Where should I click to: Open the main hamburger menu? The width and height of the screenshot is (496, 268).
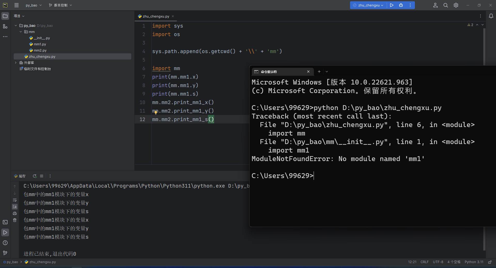(x=17, y=5)
